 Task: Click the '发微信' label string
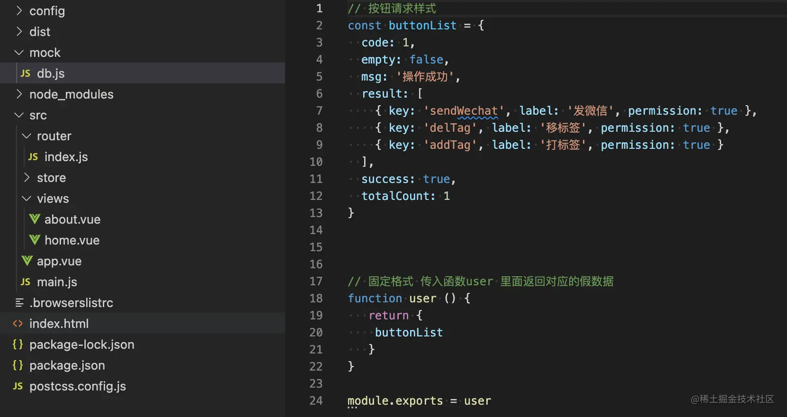(591, 111)
